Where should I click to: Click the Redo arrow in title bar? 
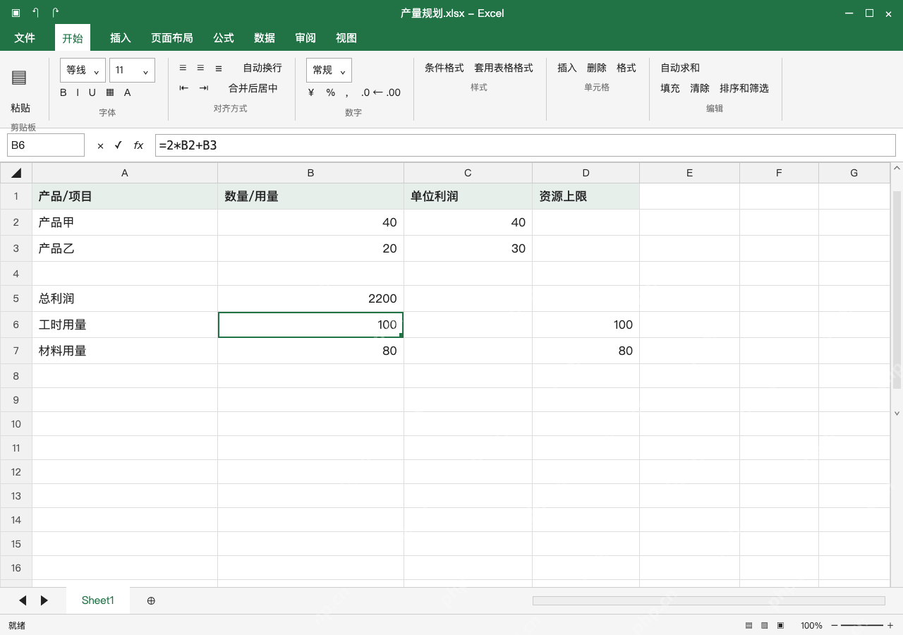click(x=56, y=13)
